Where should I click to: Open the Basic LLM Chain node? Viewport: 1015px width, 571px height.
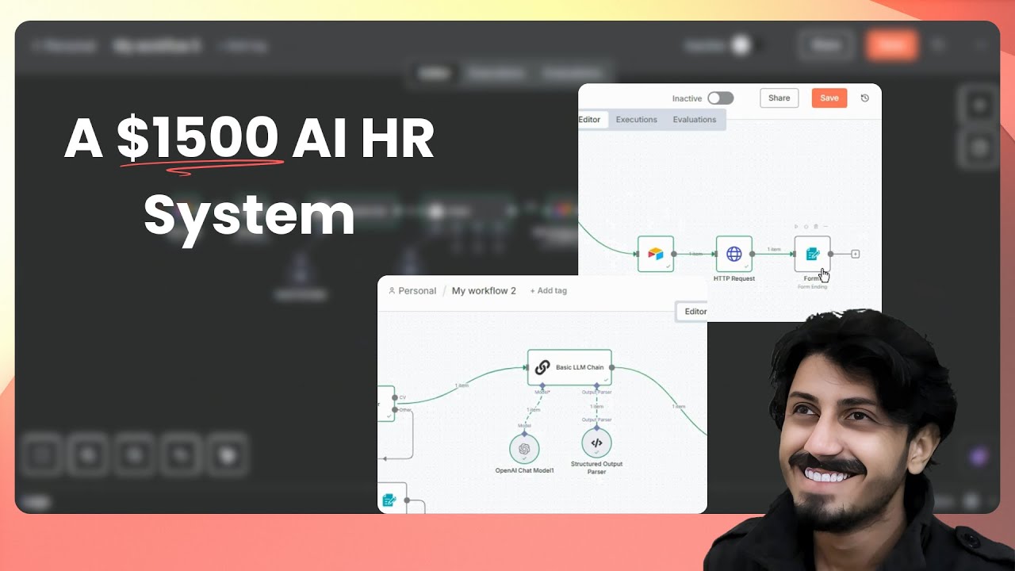[569, 367]
